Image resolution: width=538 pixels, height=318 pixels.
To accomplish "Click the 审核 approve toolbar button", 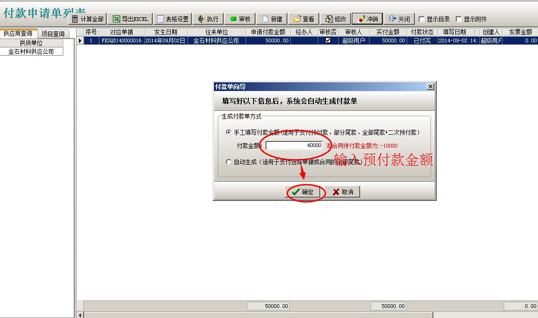I will pos(240,19).
